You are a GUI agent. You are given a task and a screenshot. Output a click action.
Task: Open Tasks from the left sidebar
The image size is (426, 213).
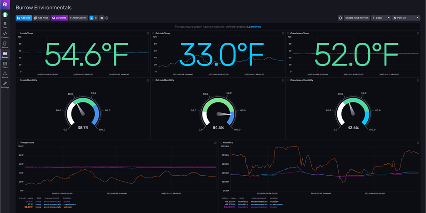tap(5, 65)
